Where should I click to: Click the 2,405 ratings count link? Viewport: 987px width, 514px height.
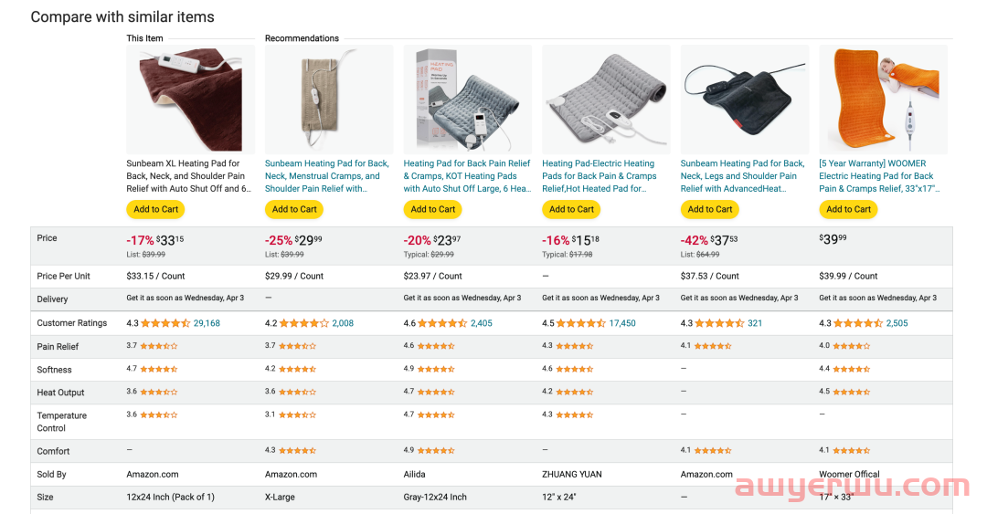click(481, 323)
